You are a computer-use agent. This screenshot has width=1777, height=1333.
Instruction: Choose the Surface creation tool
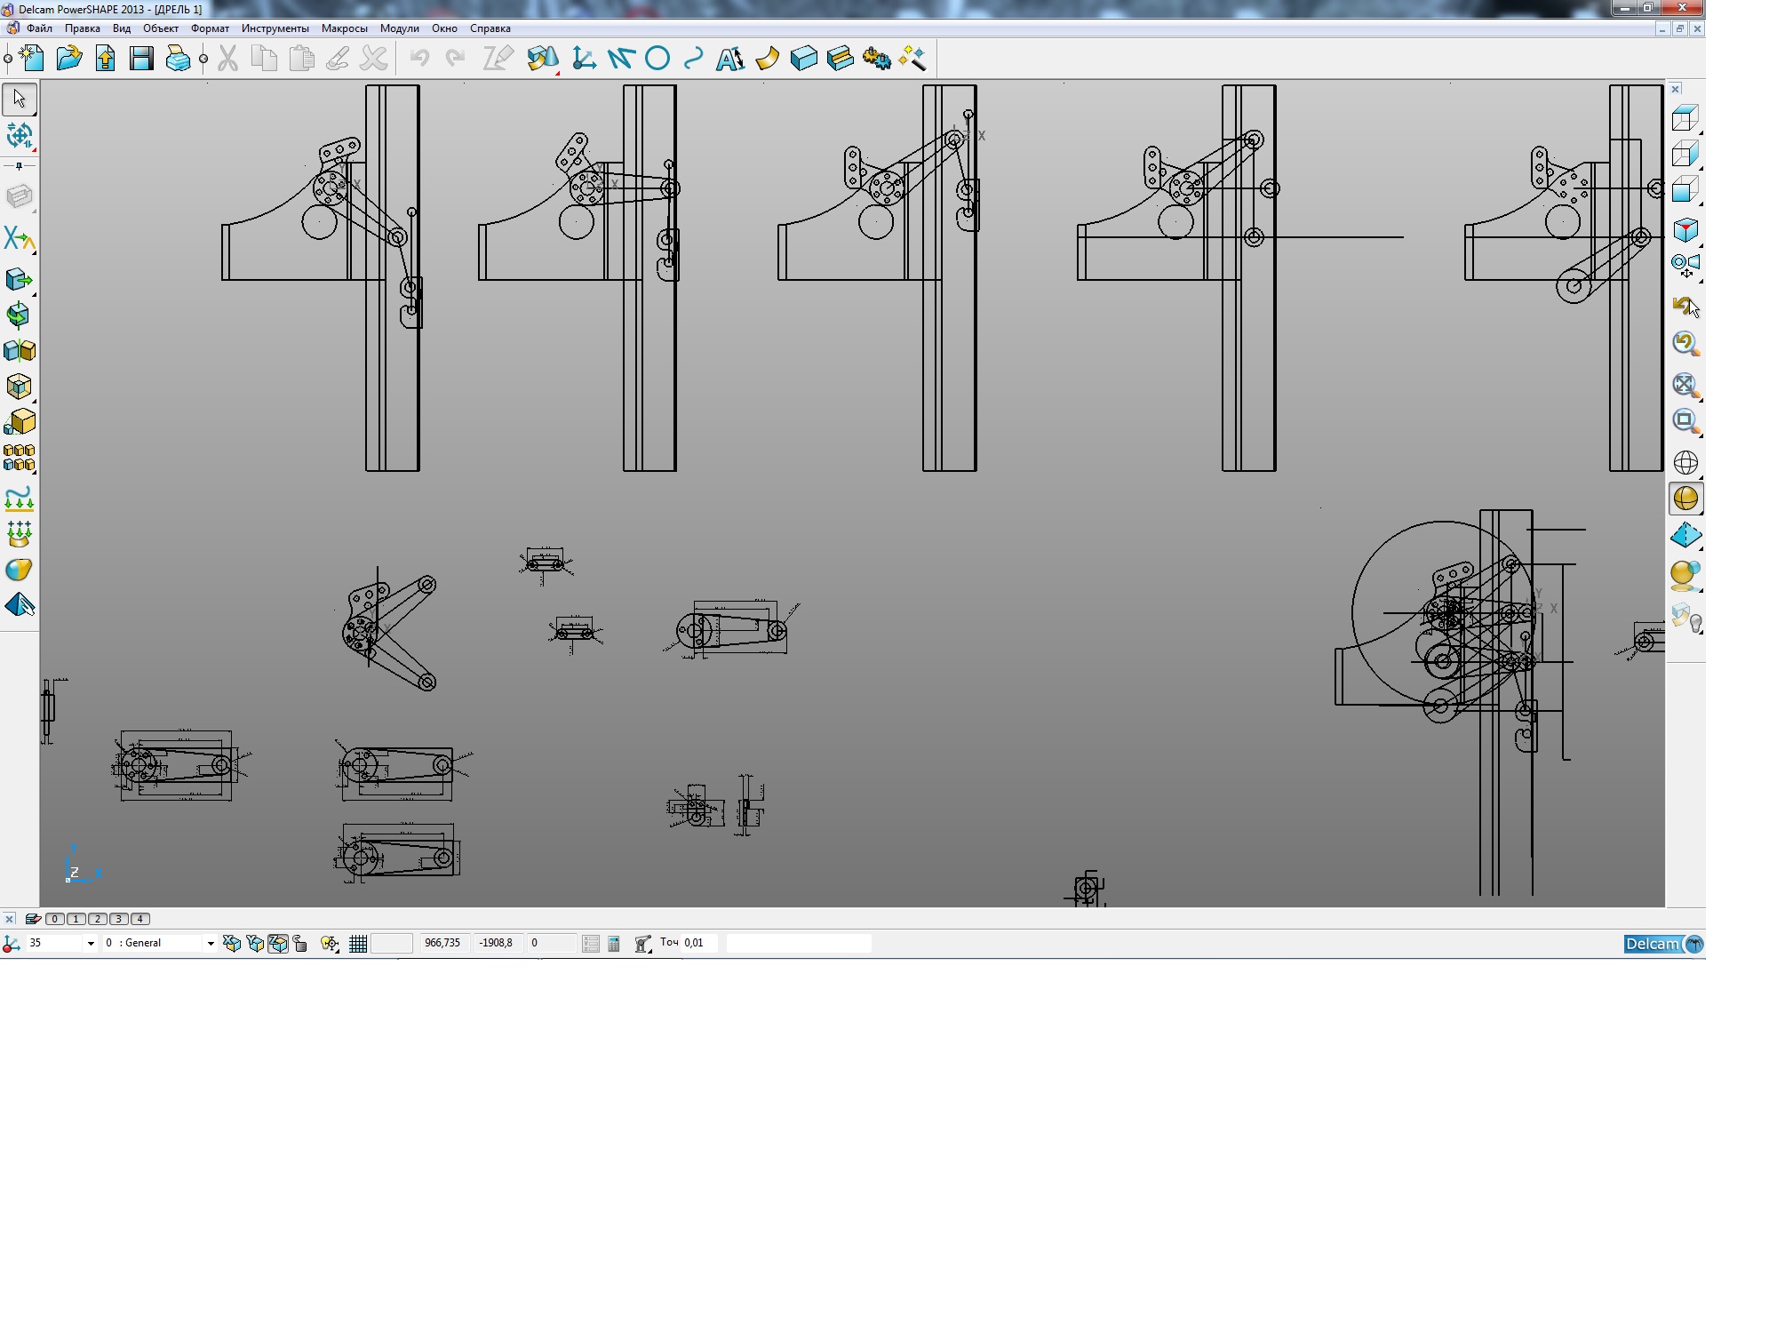click(x=767, y=60)
